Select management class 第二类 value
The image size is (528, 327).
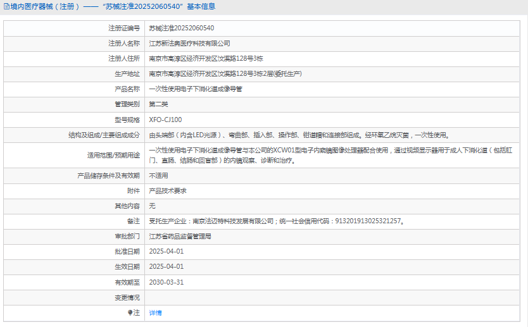(x=158, y=104)
